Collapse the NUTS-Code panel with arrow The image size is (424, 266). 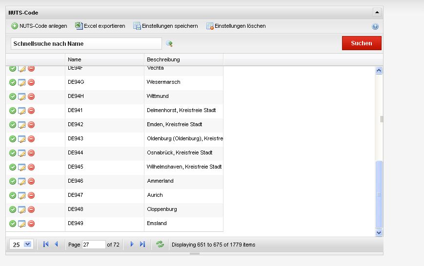coord(377,12)
